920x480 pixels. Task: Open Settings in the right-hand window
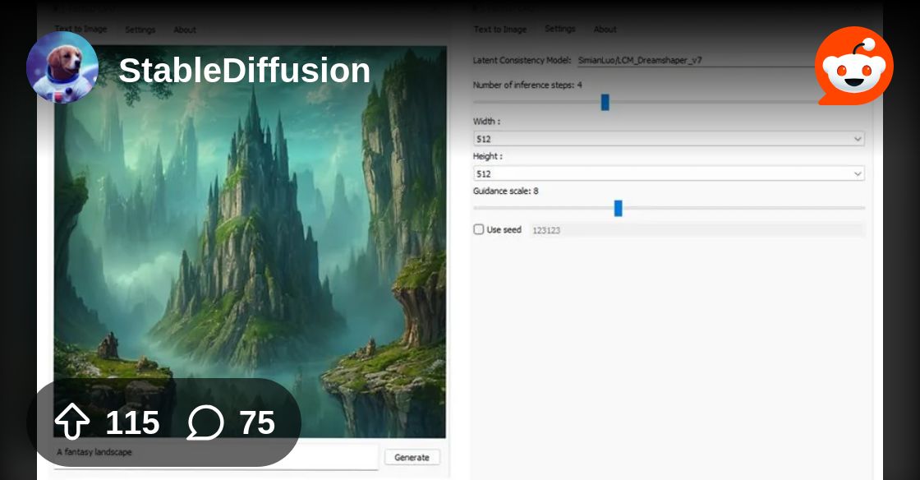560,29
